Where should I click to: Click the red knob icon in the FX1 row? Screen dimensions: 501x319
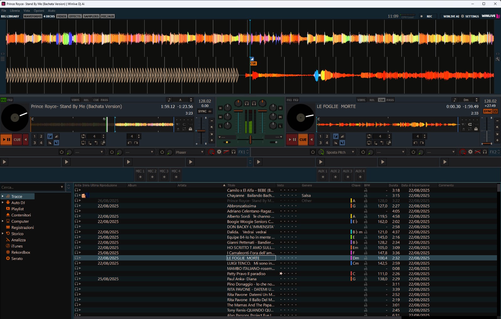(x=212, y=152)
